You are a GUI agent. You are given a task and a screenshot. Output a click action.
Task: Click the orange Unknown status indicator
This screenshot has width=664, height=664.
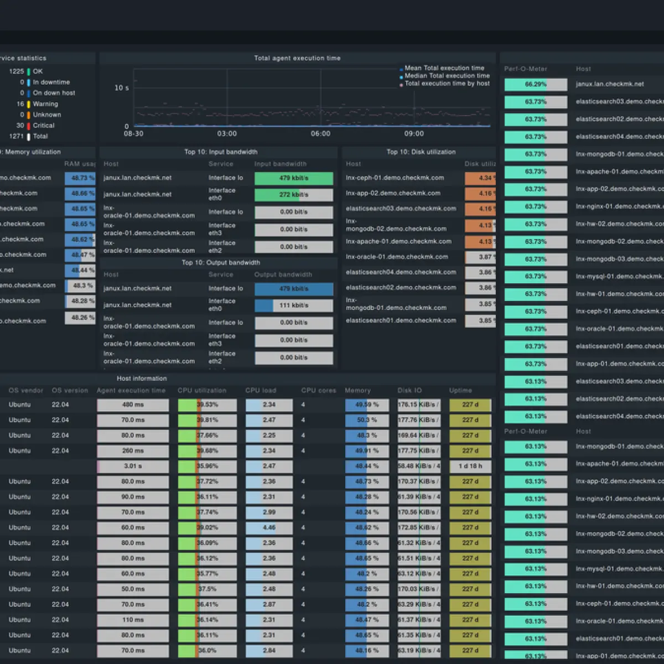pos(29,115)
